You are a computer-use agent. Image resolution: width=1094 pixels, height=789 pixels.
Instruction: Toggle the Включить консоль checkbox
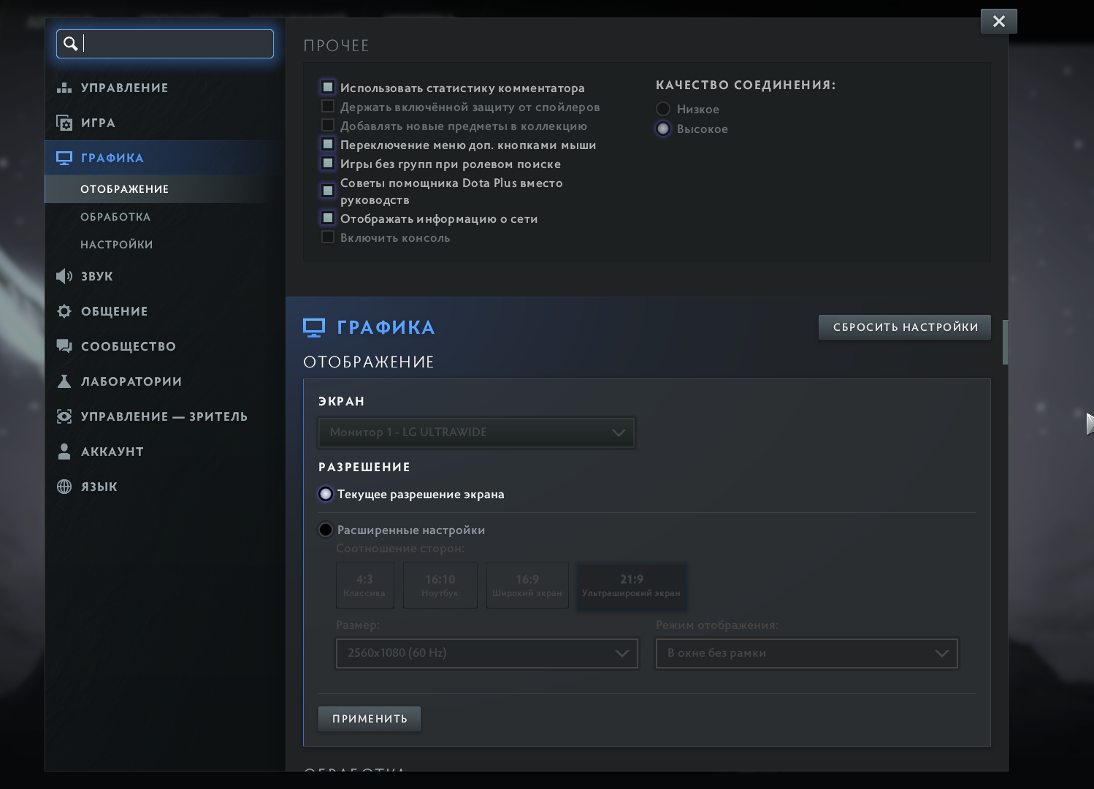coord(328,237)
